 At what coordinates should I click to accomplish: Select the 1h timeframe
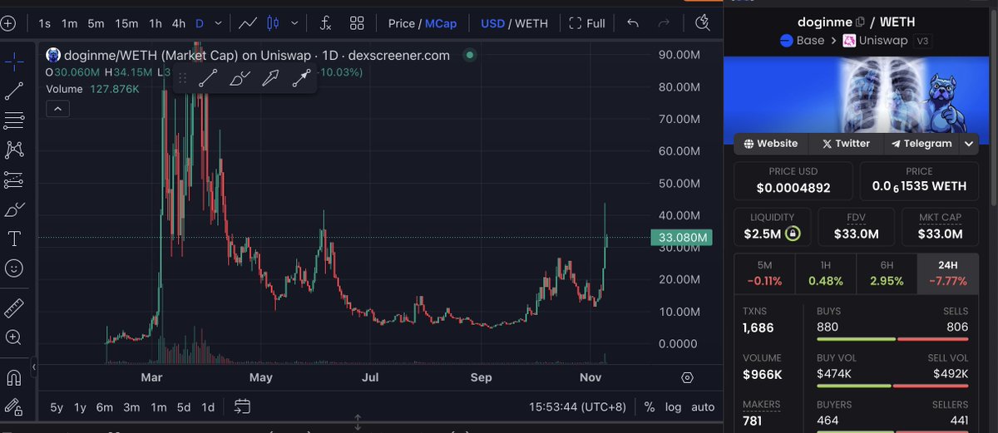coord(156,23)
